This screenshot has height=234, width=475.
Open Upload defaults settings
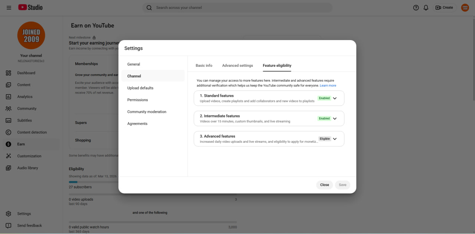(153, 88)
